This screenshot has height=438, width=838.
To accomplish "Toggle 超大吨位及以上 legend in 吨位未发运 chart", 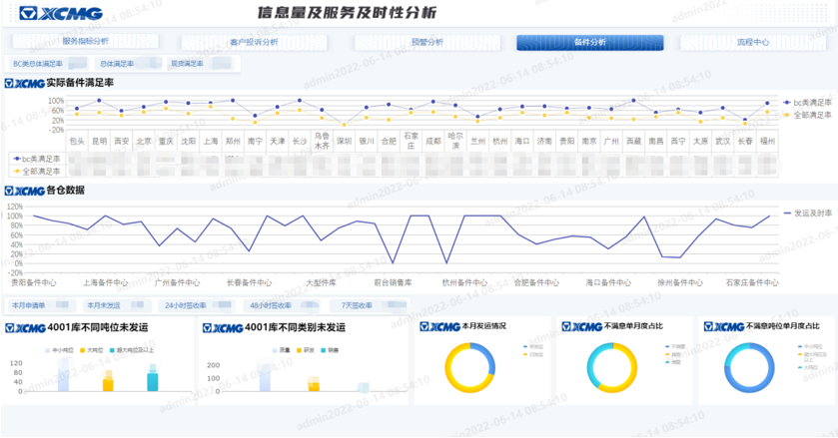I will click(132, 350).
